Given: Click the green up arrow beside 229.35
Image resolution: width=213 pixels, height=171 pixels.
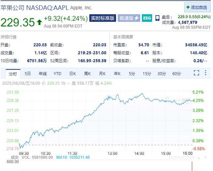Looking at the screenshot, I should [x=39, y=22].
